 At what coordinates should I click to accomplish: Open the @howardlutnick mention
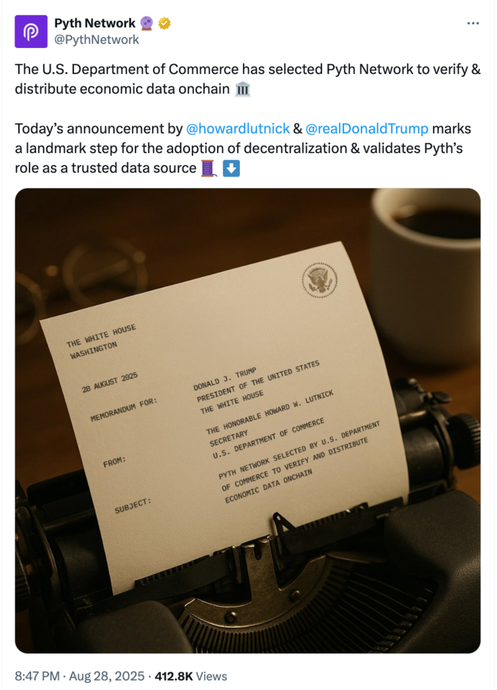237,129
